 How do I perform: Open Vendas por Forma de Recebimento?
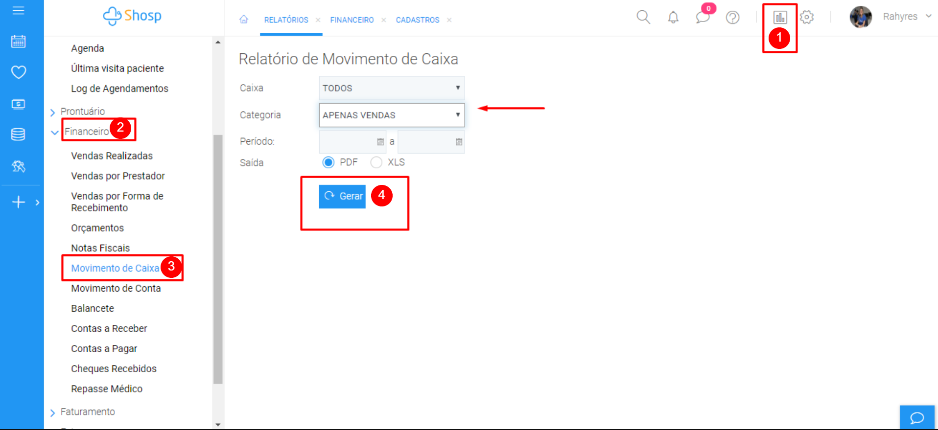click(117, 202)
